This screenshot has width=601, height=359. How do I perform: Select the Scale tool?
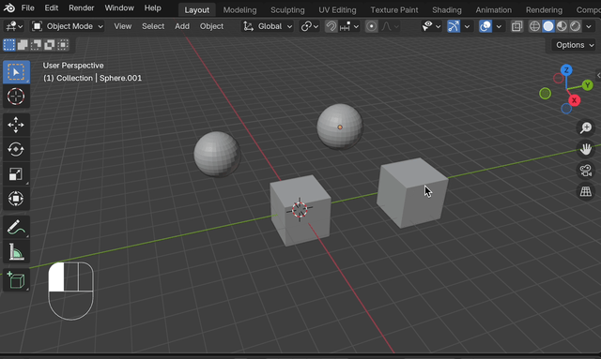[x=16, y=174]
